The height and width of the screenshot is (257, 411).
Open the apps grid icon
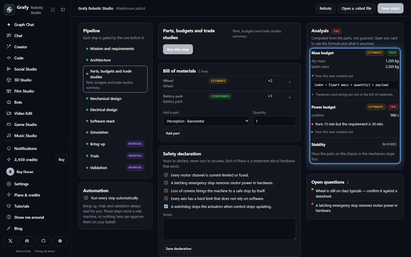(x=53, y=10)
